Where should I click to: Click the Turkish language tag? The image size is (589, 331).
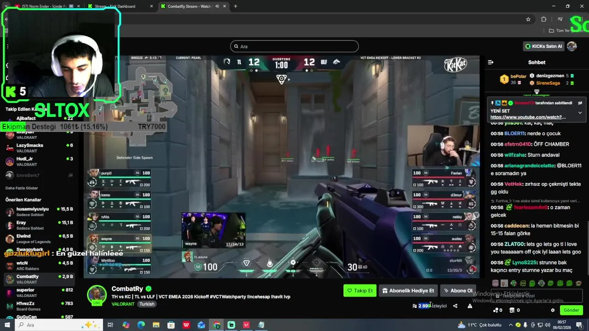(x=147, y=304)
